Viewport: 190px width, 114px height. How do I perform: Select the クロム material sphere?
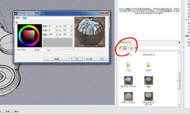[x=149, y=81]
